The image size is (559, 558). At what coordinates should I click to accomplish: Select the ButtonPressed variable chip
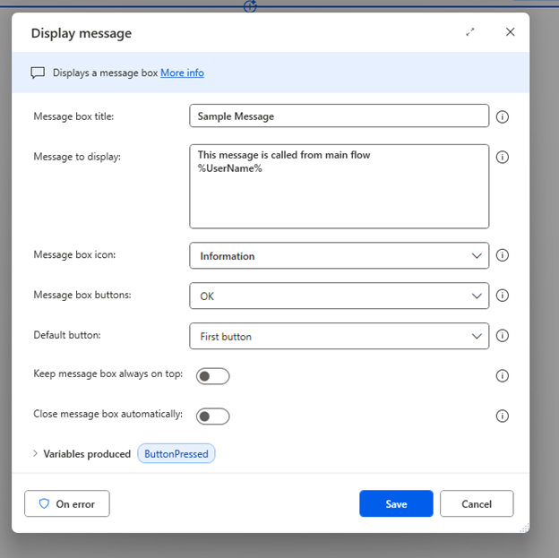pos(176,454)
